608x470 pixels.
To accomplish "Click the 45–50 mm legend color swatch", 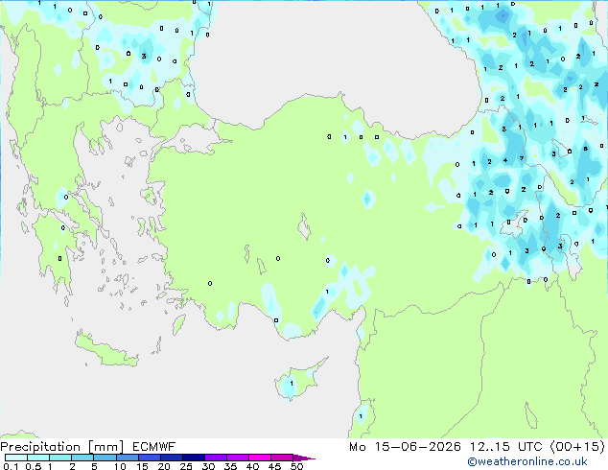I will point(282,458).
